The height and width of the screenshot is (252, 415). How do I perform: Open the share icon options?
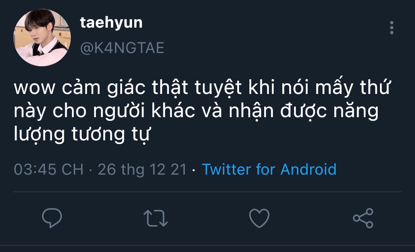[x=363, y=218]
